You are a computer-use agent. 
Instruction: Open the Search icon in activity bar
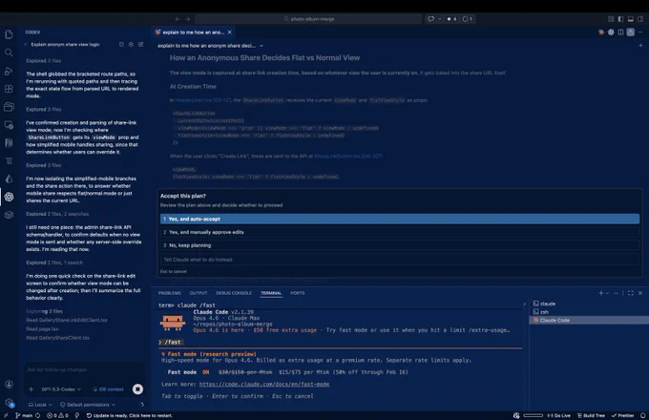click(9, 52)
